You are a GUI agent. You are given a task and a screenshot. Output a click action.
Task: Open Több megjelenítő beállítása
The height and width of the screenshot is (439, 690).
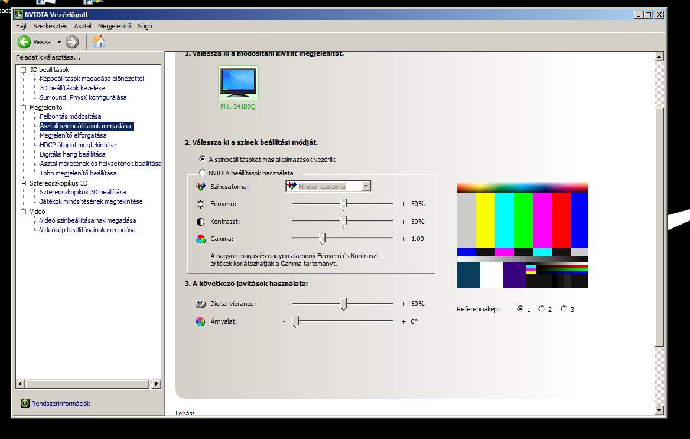pos(79,173)
